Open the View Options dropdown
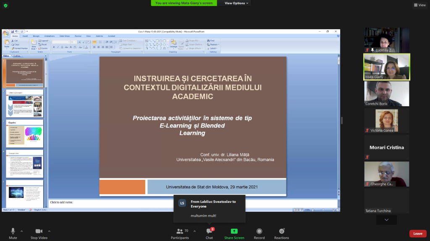430x241 pixels. (x=236, y=3)
